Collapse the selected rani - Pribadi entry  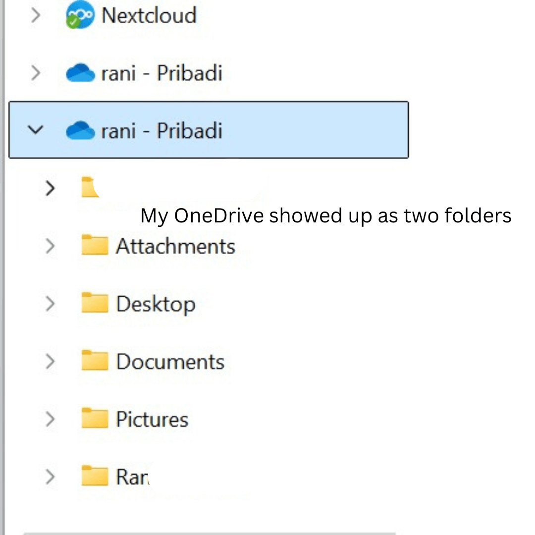tap(35, 131)
